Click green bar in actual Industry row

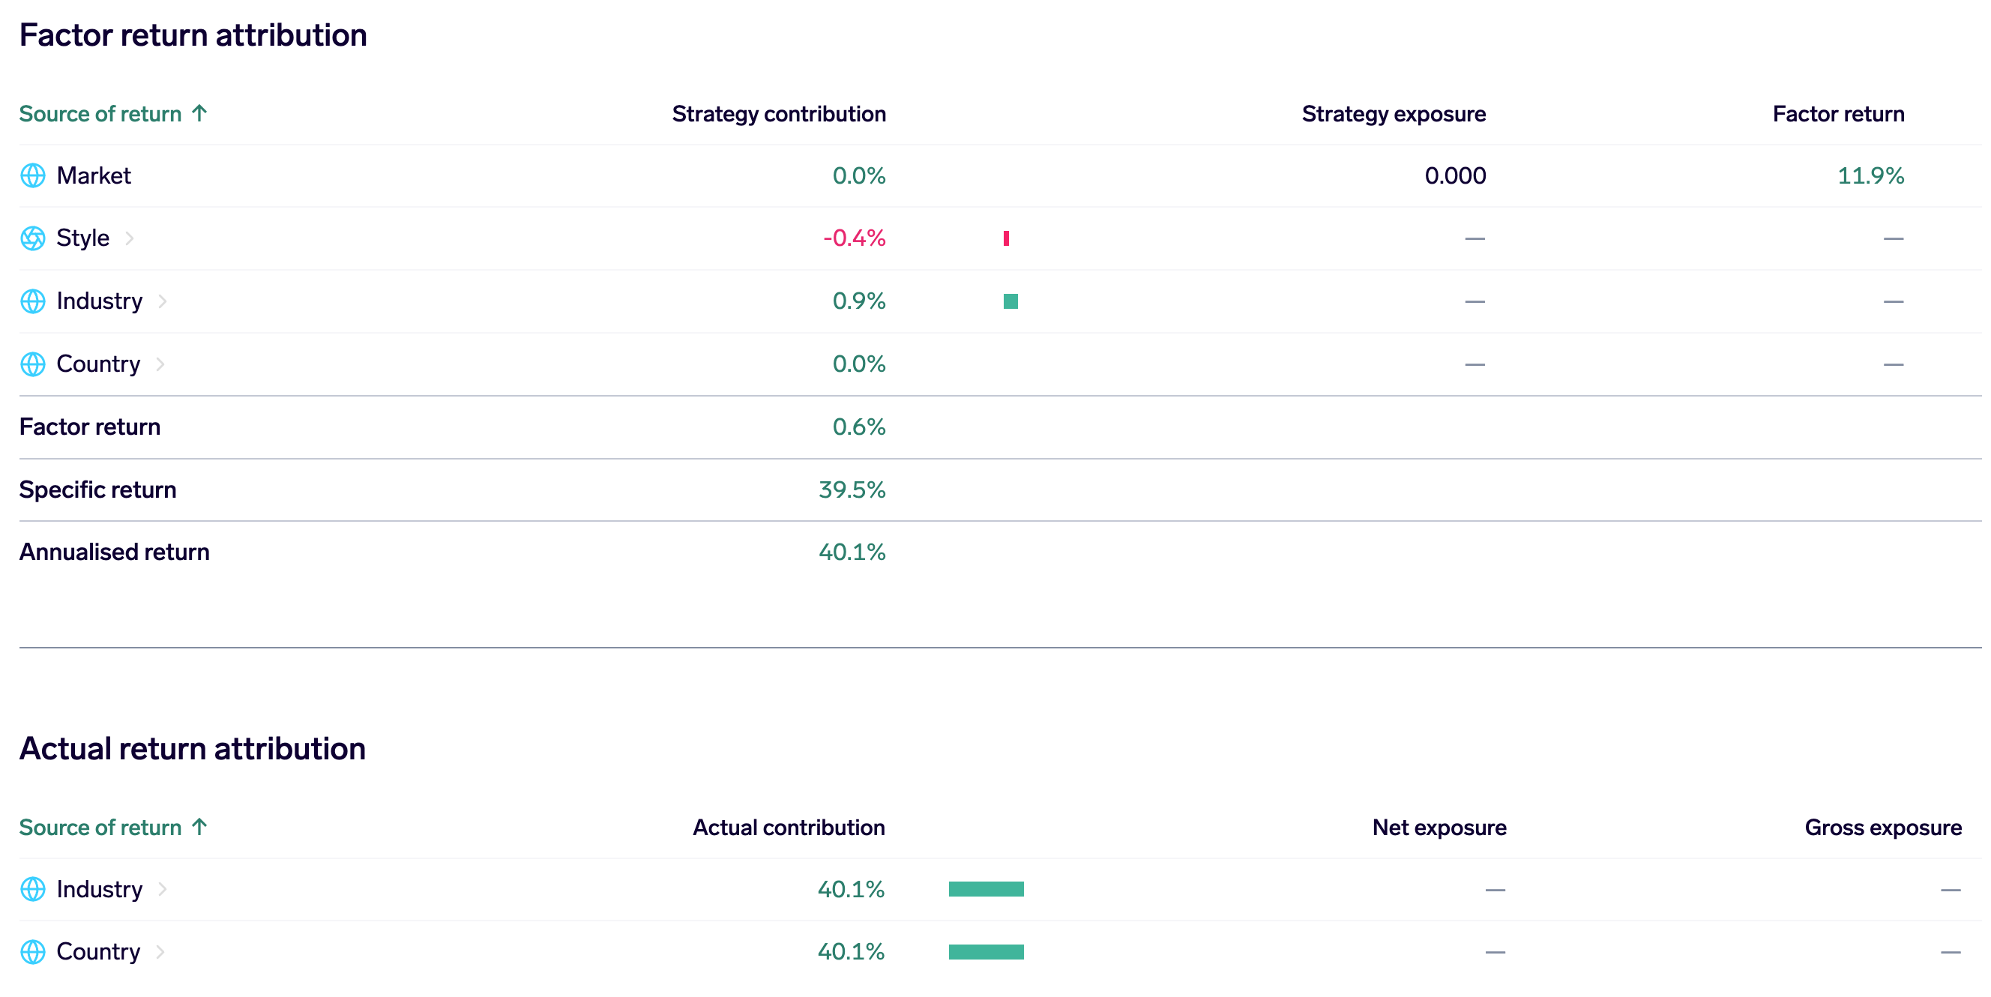pyautogui.click(x=986, y=889)
